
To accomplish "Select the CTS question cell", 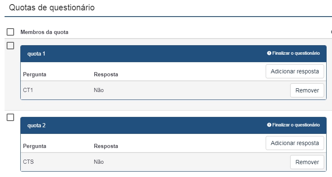I will click(x=28, y=162).
